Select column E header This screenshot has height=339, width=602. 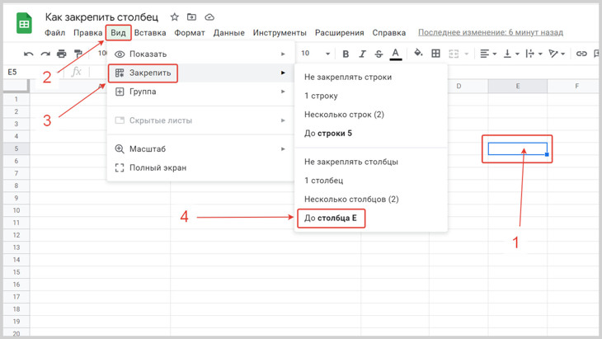[518, 86]
